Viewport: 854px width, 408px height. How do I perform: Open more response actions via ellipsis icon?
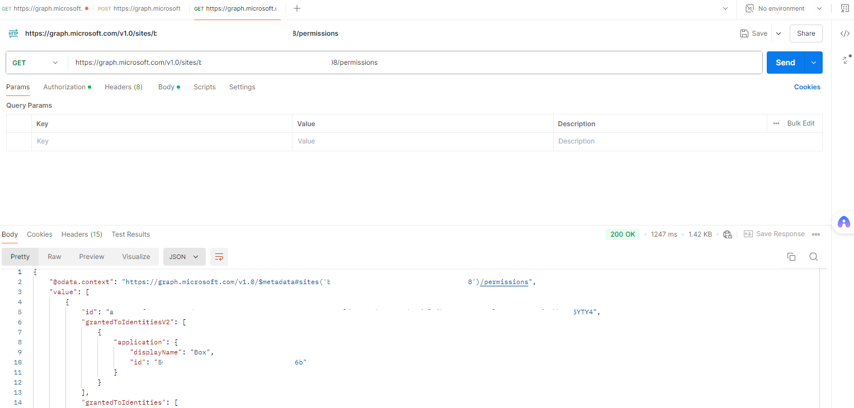pos(815,234)
